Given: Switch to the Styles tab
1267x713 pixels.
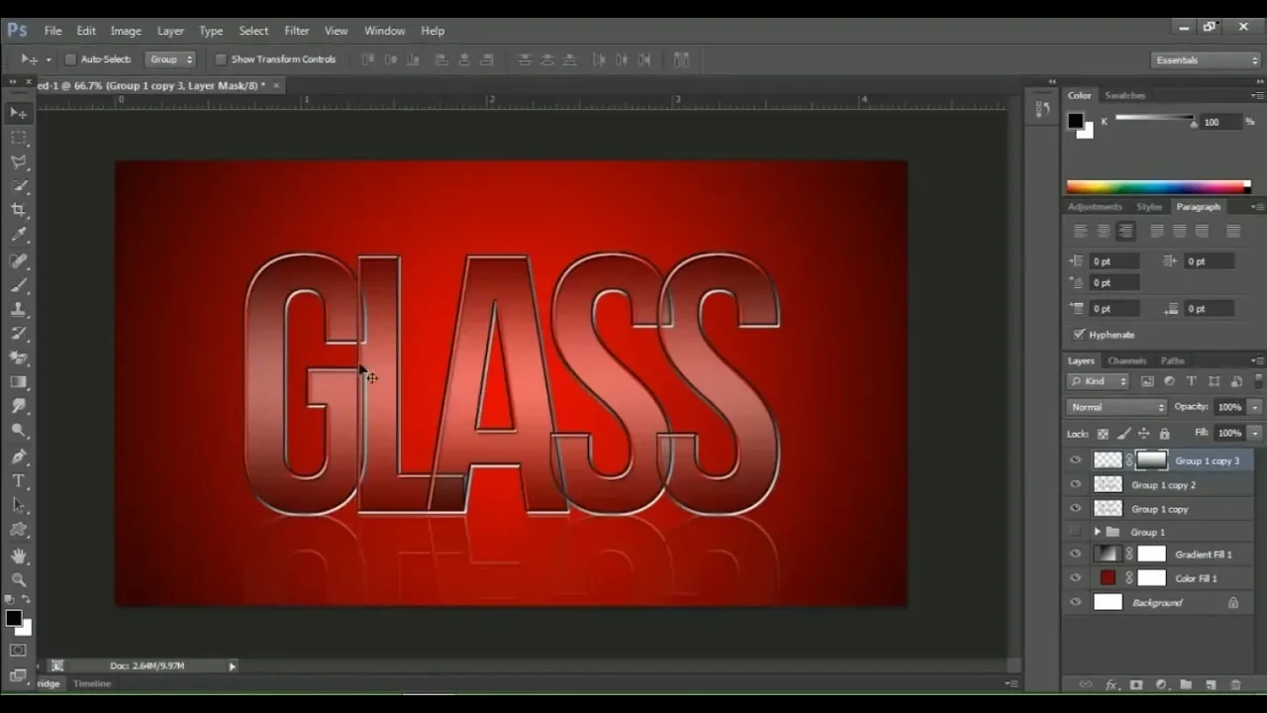Looking at the screenshot, I should [x=1149, y=207].
